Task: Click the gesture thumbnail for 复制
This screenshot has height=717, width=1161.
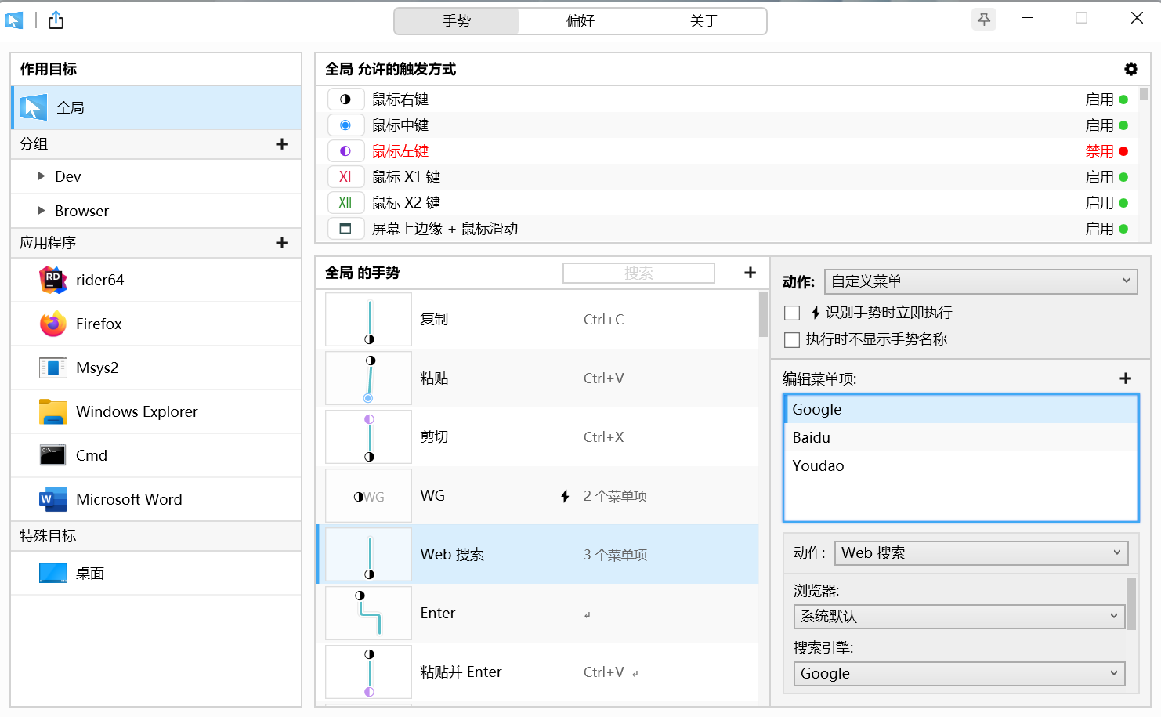Action: pos(368,320)
